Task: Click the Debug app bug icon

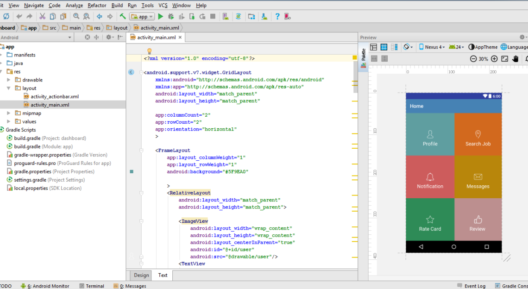Action: [x=171, y=17]
